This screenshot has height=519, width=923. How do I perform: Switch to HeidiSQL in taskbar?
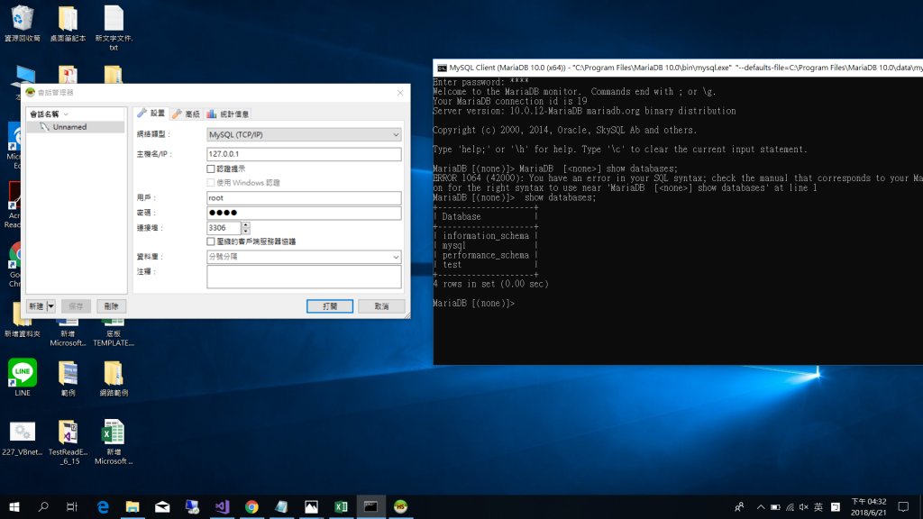click(x=400, y=506)
